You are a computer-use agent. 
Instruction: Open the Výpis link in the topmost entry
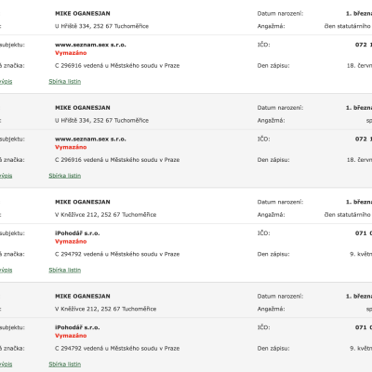pos(6,82)
